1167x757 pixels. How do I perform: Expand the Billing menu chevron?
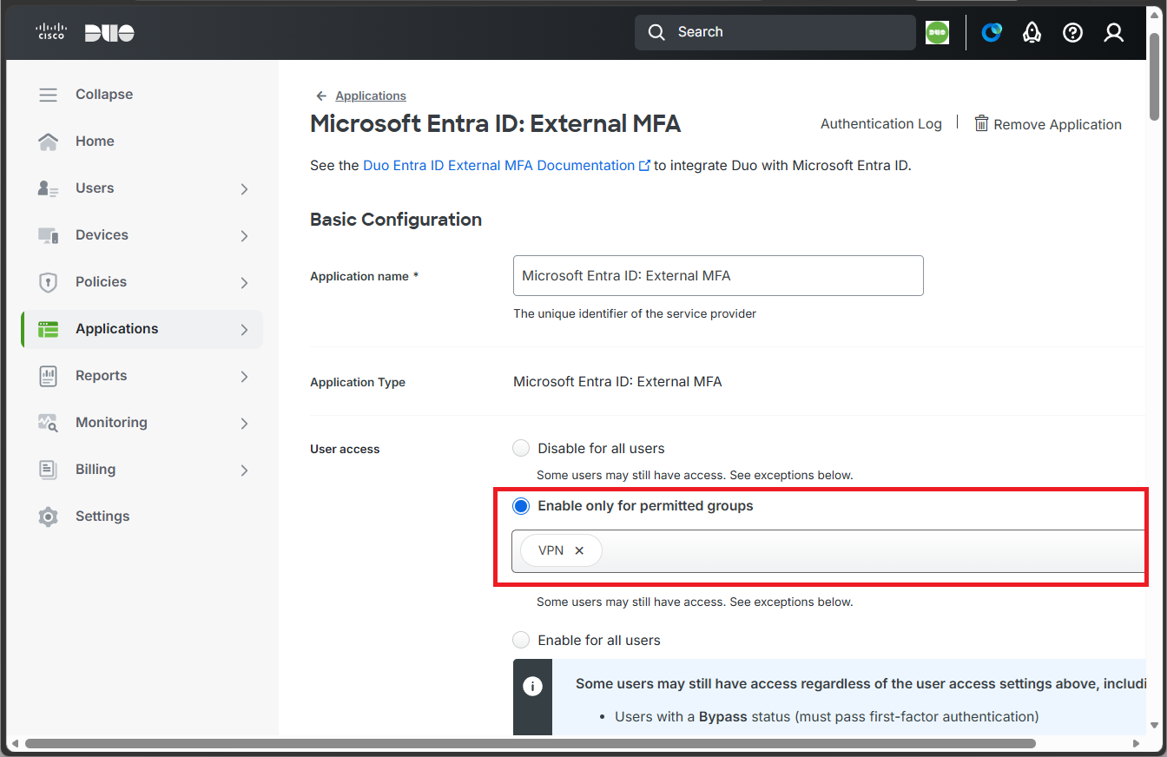tap(244, 471)
